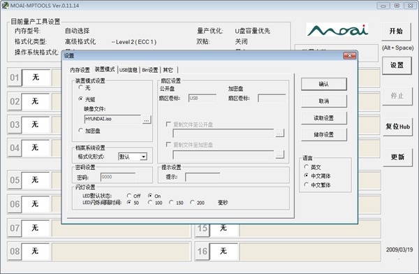
Task: Switch to 内存设置 tab
Action: pyautogui.click(x=80, y=70)
